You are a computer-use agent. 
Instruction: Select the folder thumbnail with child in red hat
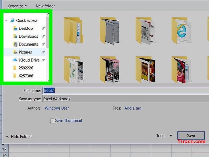181,70
